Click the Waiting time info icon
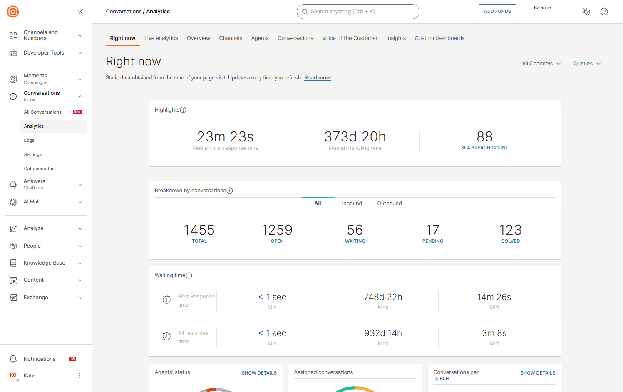Viewport: 623px width, 392px height. point(189,275)
